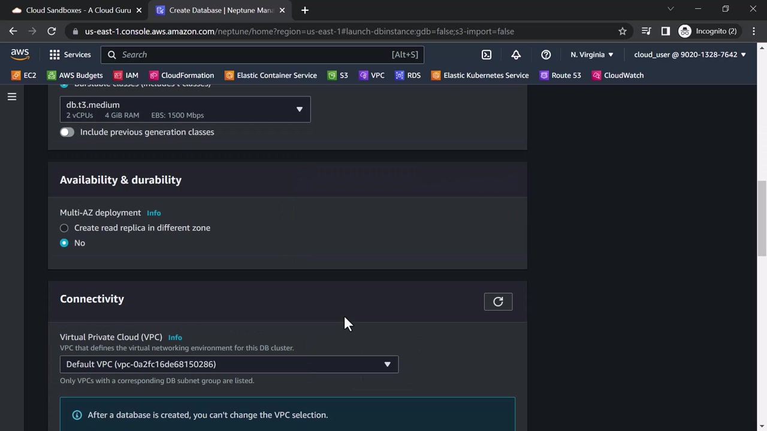Expand the N. Virginia region selector
The image size is (767, 431).
pyautogui.click(x=591, y=54)
